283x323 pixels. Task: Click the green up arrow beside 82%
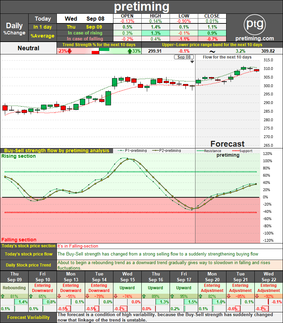(x=201, y=296)
